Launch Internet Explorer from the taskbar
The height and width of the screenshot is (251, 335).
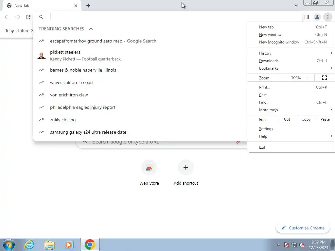click(x=29, y=244)
